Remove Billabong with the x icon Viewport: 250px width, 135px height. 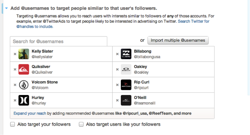(117, 54)
